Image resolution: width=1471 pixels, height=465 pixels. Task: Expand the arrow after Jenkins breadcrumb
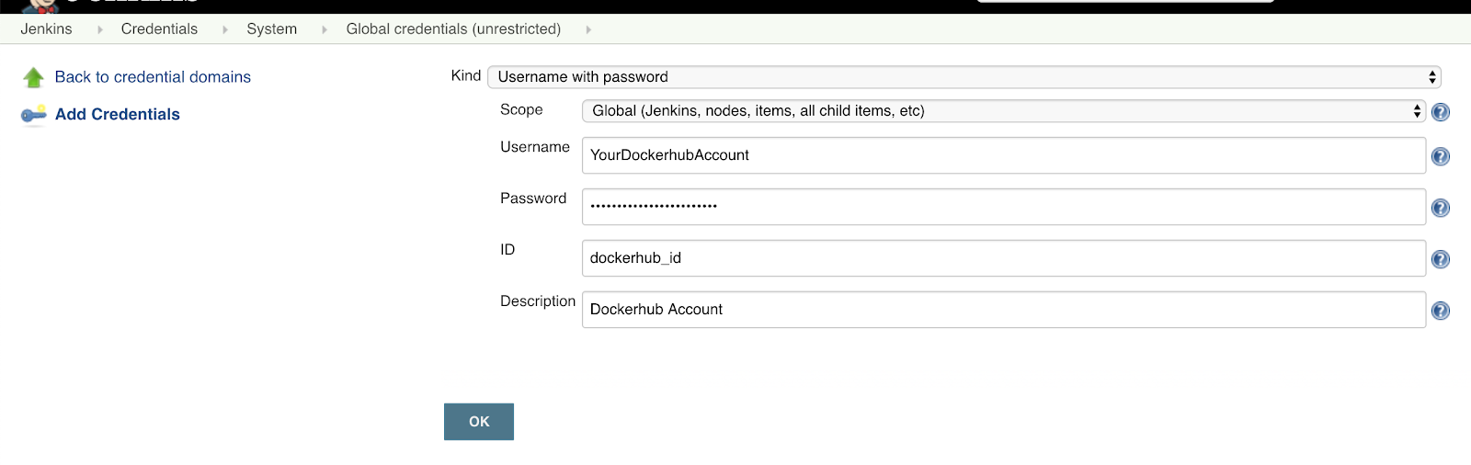(99, 29)
